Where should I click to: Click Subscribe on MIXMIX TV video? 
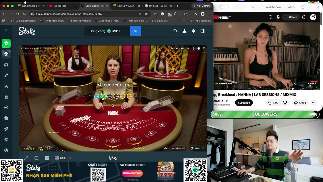244,103
